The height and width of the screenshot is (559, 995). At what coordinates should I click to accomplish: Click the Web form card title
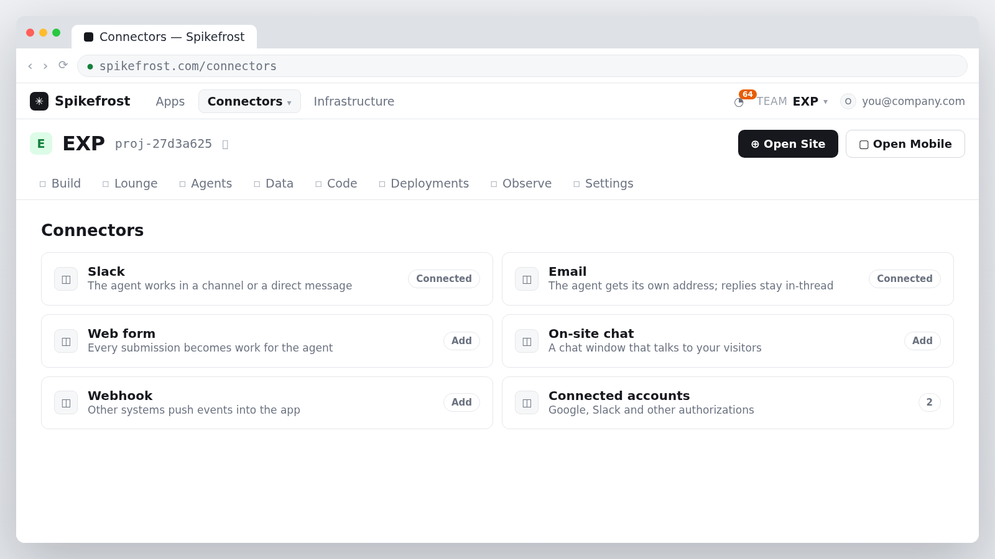pos(122,334)
